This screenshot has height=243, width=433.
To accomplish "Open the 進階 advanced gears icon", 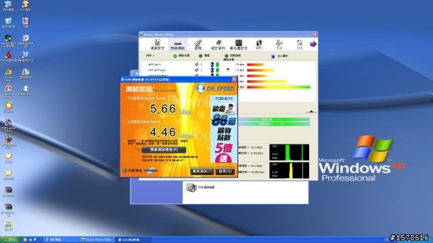I will (198, 45).
